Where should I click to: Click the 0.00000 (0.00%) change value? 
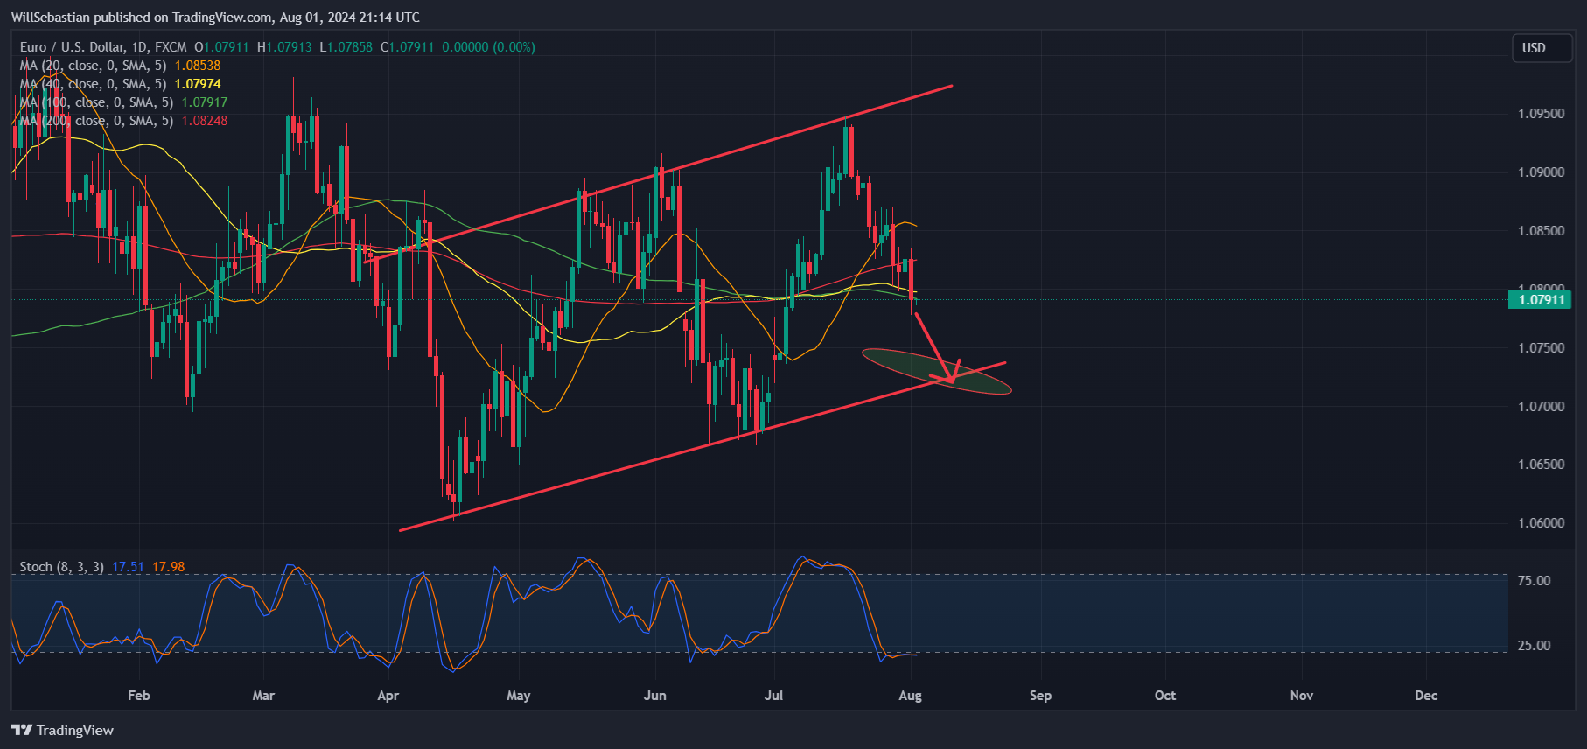pos(489,47)
